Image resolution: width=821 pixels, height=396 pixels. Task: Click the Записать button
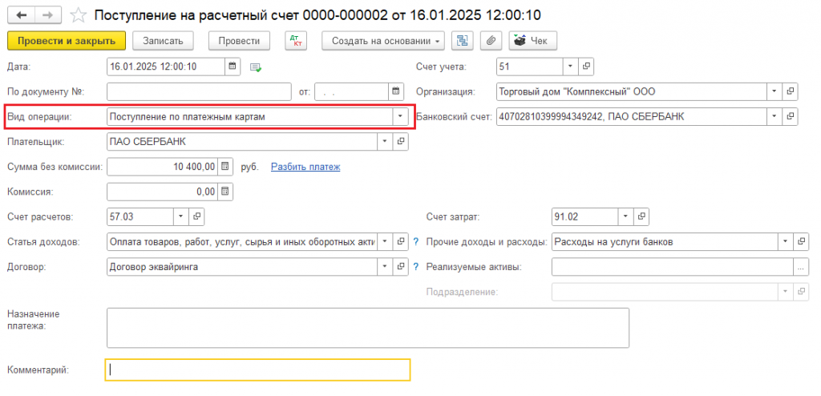[163, 40]
